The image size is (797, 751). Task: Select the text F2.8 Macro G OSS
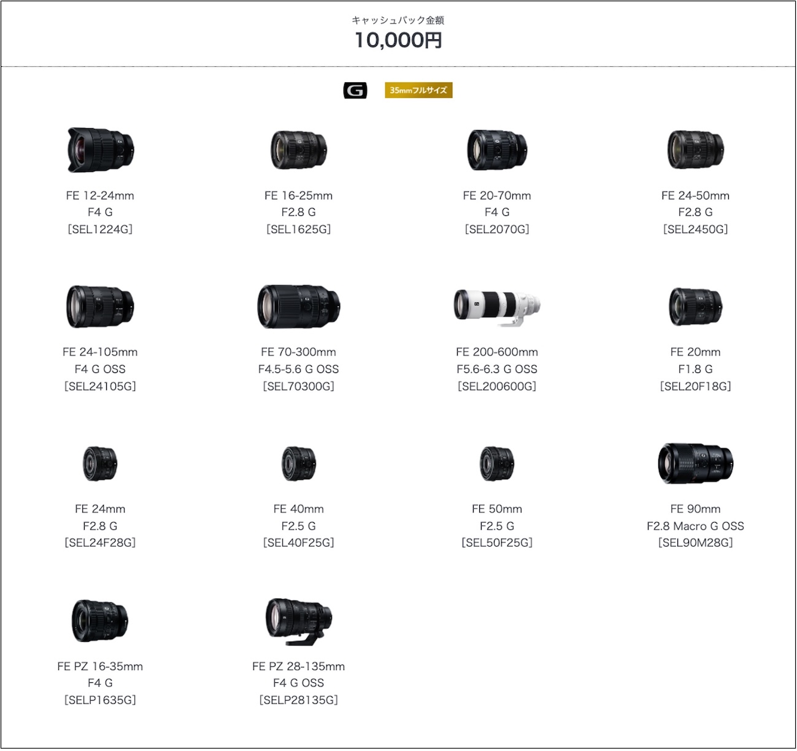click(x=696, y=526)
